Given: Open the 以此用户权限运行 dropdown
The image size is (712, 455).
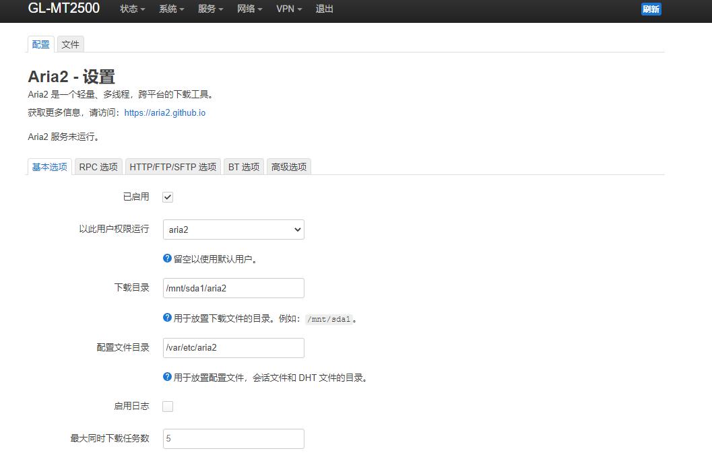Looking at the screenshot, I should pos(233,230).
